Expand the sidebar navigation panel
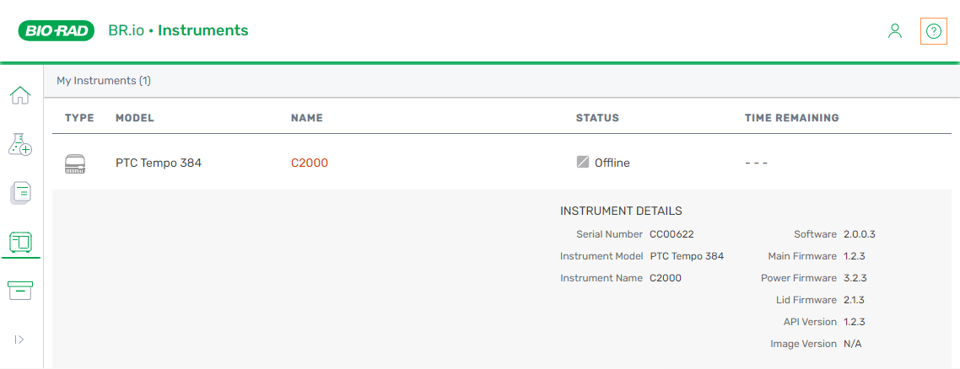This screenshot has width=960, height=369. pos(19,340)
